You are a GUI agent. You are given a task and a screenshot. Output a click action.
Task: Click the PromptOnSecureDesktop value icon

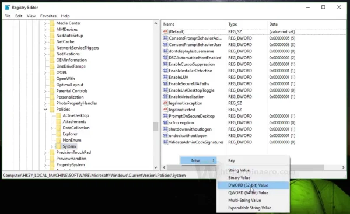click(x=166, y=116)
